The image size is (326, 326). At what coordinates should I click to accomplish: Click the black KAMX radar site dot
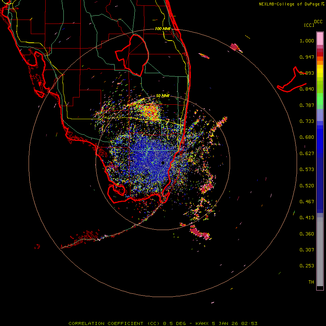point(163,163)
